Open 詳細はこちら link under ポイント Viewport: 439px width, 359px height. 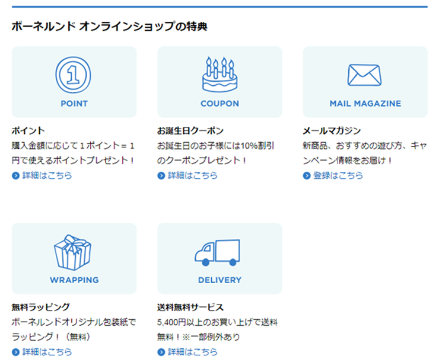pyautogui.click(x=47, y=175)
